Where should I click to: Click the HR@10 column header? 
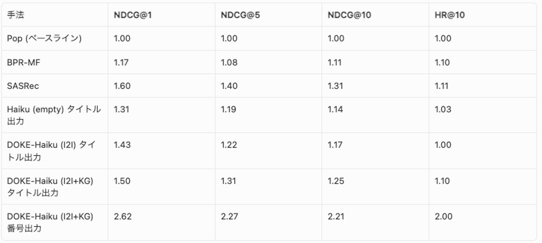(449, 15)
